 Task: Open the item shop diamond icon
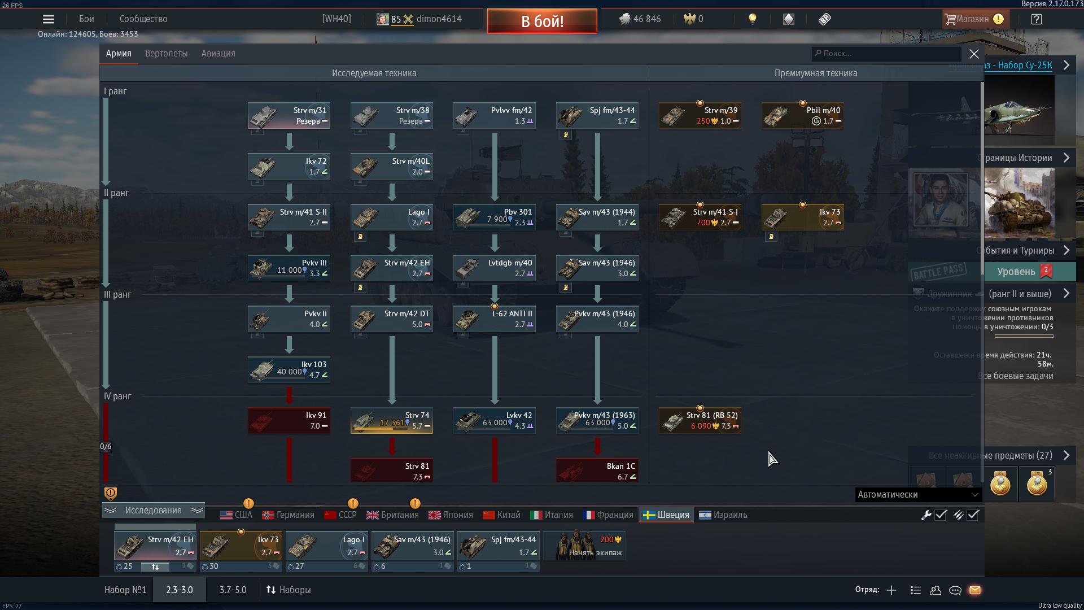point(789,19)
